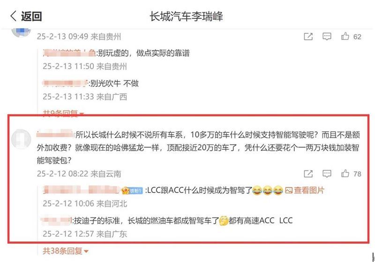The width and height of the screenshot is (375, 262).
Task: Like the comment with 62 likes
Action: pyautogui.click(x=345, y=37)
